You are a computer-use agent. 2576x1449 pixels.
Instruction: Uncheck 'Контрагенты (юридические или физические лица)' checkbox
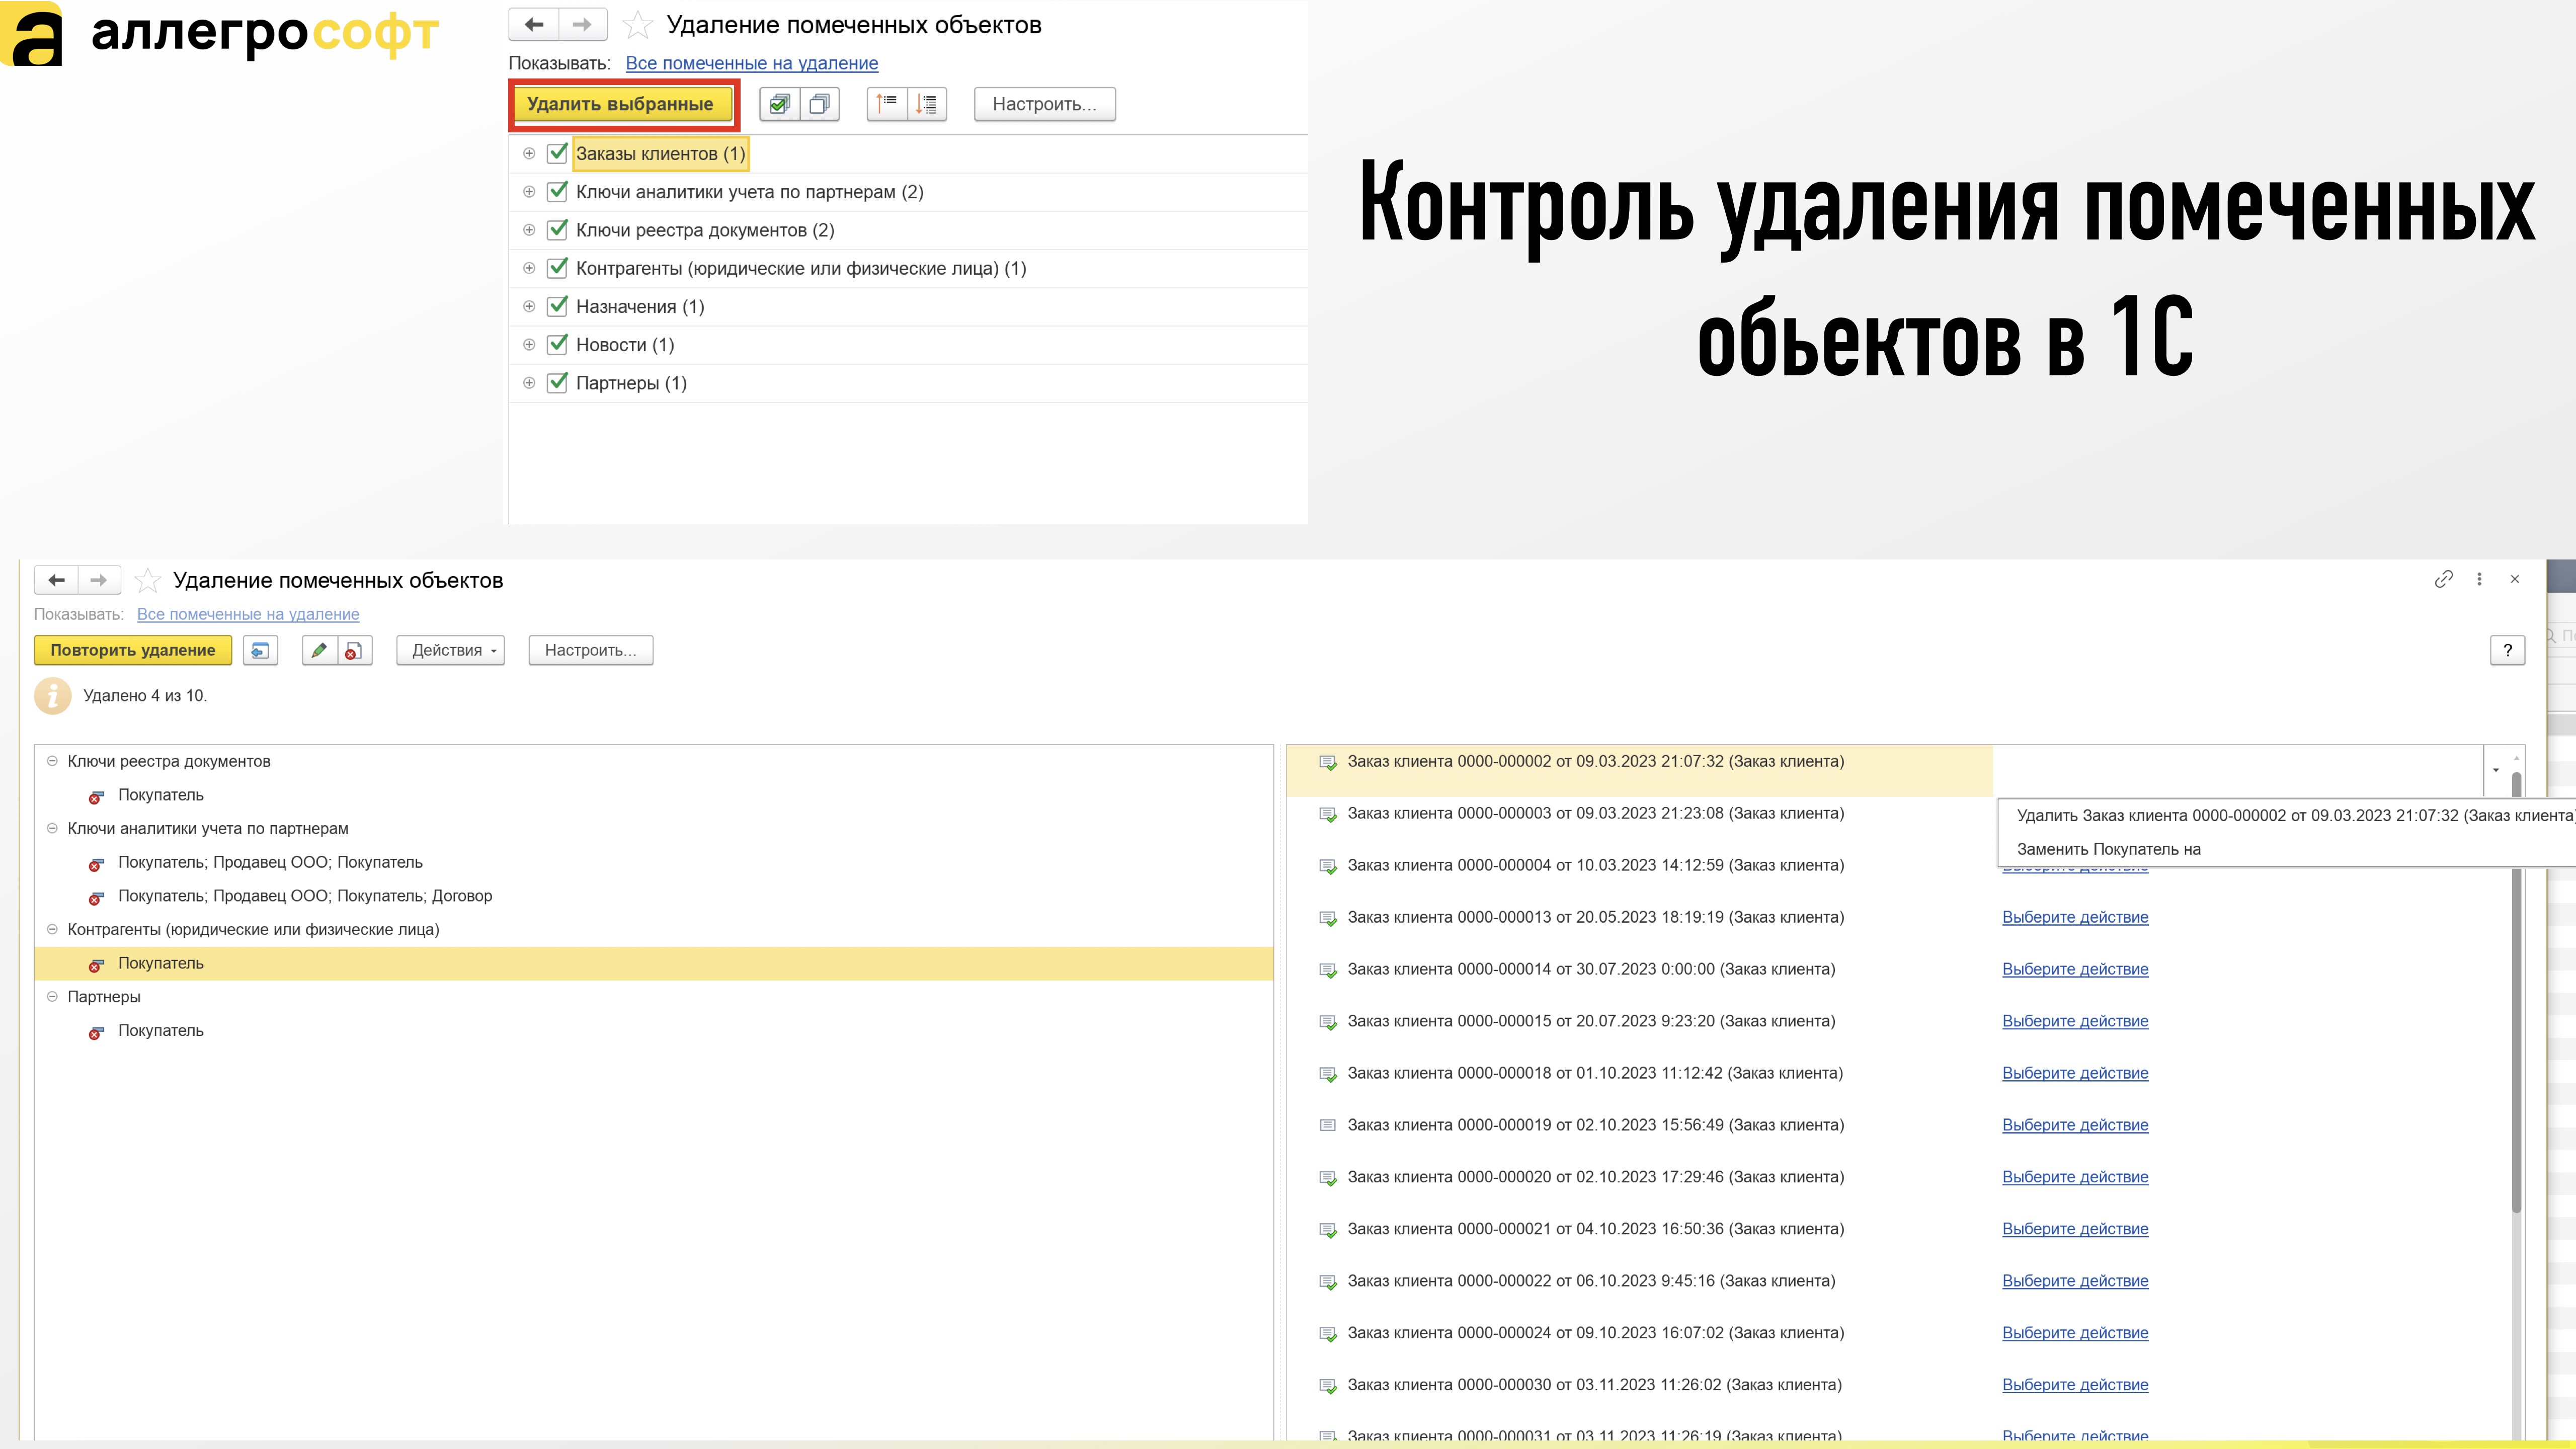pos(558,268)
